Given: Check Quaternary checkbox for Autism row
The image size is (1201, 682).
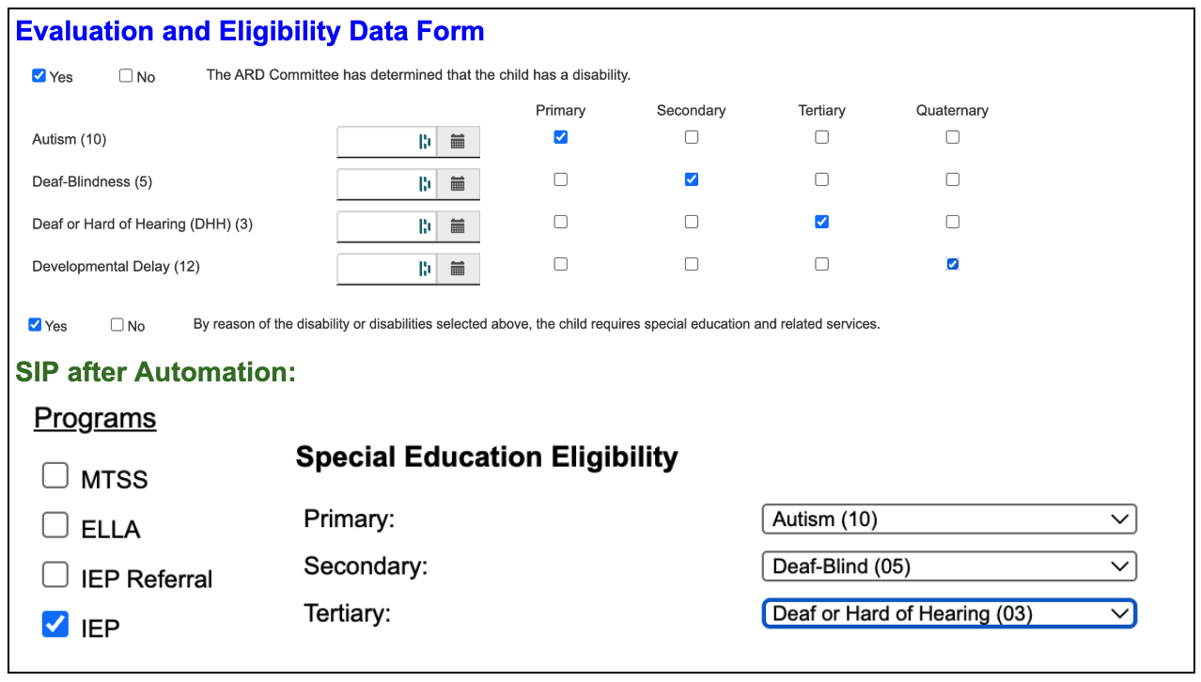Looking at the screenshot, I should (x=953, y=137).
